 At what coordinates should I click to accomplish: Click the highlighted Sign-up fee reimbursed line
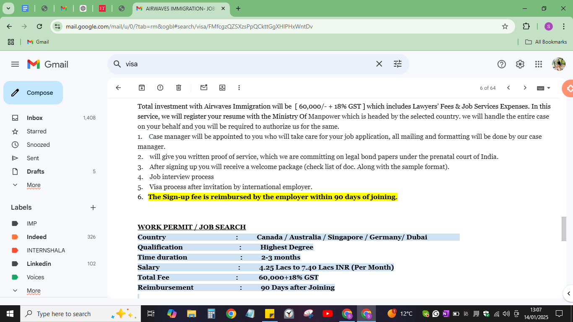tap(273, 197)
